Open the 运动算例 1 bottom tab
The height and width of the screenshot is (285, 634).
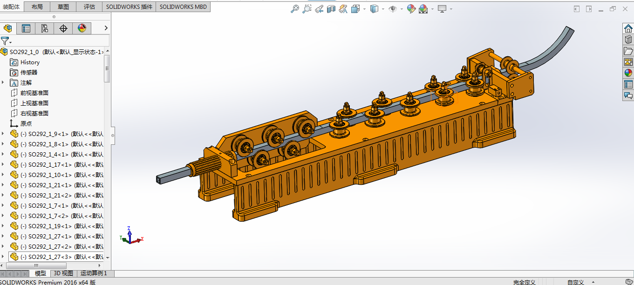[95, 273]
